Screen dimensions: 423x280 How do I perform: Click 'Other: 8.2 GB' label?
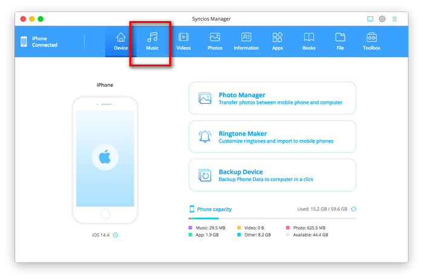257,235
